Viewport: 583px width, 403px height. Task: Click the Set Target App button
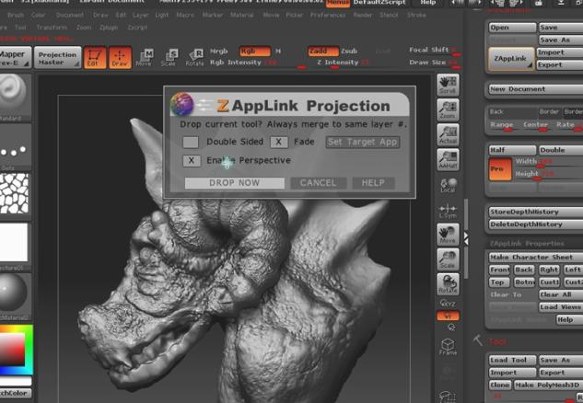[363, 142]
